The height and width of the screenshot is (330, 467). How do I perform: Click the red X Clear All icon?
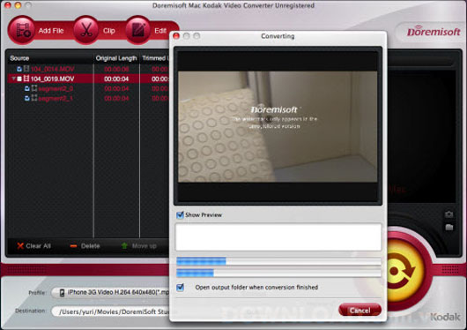click(20, 245)
